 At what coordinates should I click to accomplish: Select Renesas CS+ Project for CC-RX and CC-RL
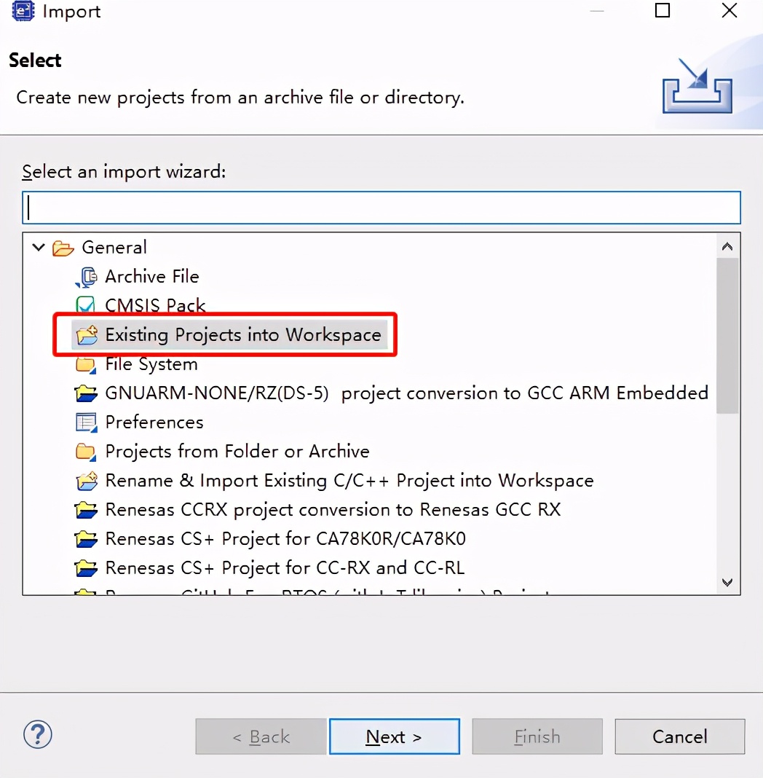pyautogui.click(x=284, y=568)
